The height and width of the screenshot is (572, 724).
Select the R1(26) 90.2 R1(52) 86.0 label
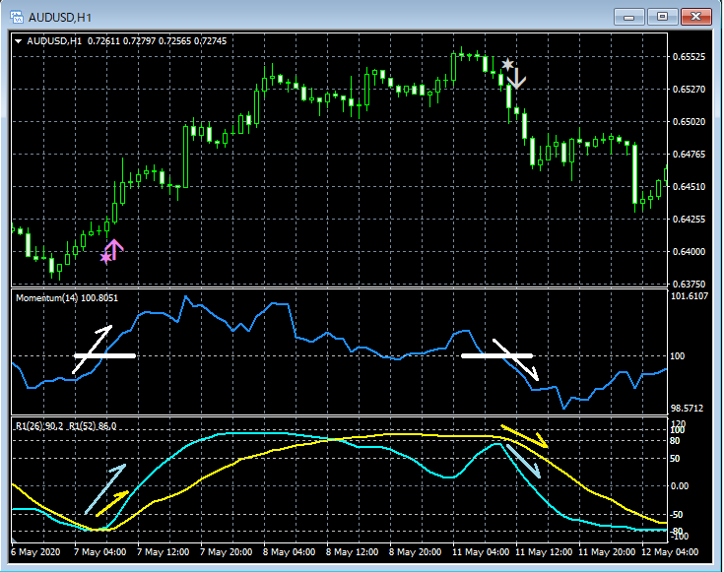coord(66,426)
